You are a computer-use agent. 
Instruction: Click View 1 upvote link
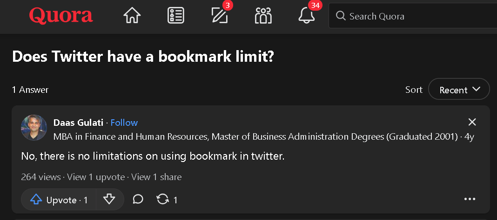(x=96, y=177)
